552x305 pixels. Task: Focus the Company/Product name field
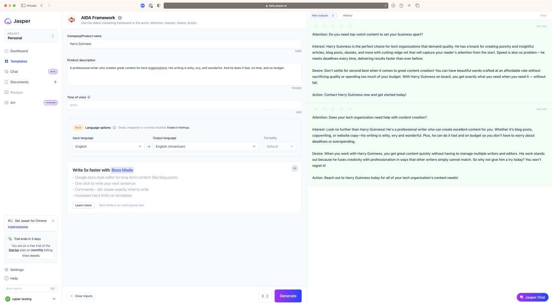click(184, 44)
